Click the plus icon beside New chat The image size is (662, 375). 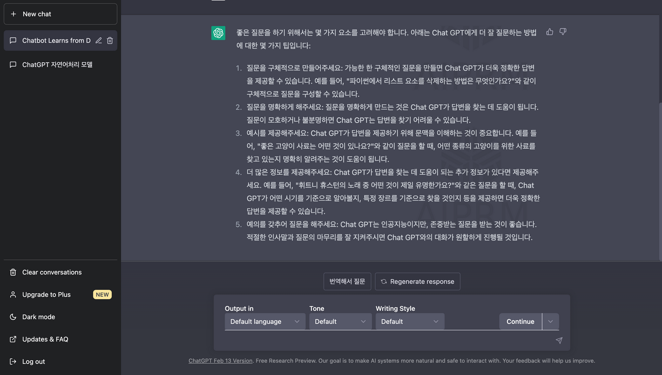pyautogui.click(x=13, y=14)
